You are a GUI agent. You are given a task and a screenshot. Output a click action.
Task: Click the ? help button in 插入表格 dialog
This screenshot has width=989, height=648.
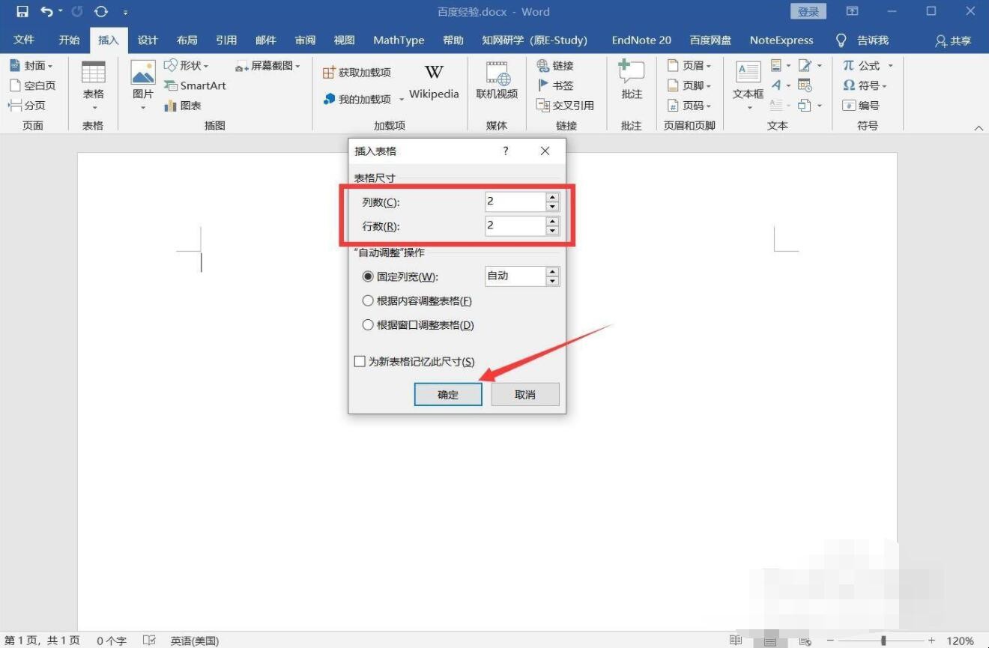(506, 151)
